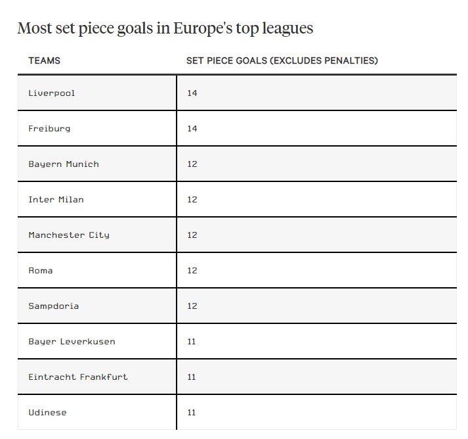The image size is (468, 439).
Task: Click Manchester City's set piece goals number
Action: (192, 235)
